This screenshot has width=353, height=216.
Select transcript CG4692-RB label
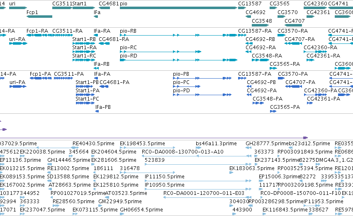point(260,39)
